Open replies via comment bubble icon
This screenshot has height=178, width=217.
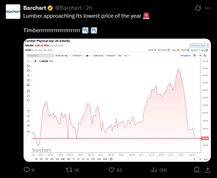(x=26, y=170)
